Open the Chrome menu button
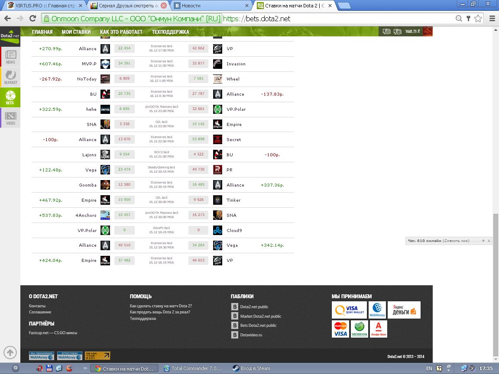Viewport: 499px width, 374px height. (492, 19)
